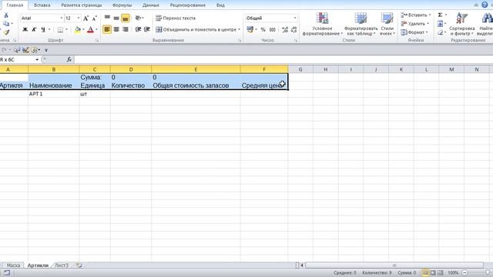Open the Общий number format dropdown
Screen dimensions: 493x277
(x=295, y=18)
